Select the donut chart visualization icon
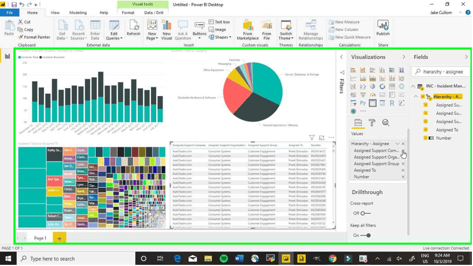 coord(382,86)
